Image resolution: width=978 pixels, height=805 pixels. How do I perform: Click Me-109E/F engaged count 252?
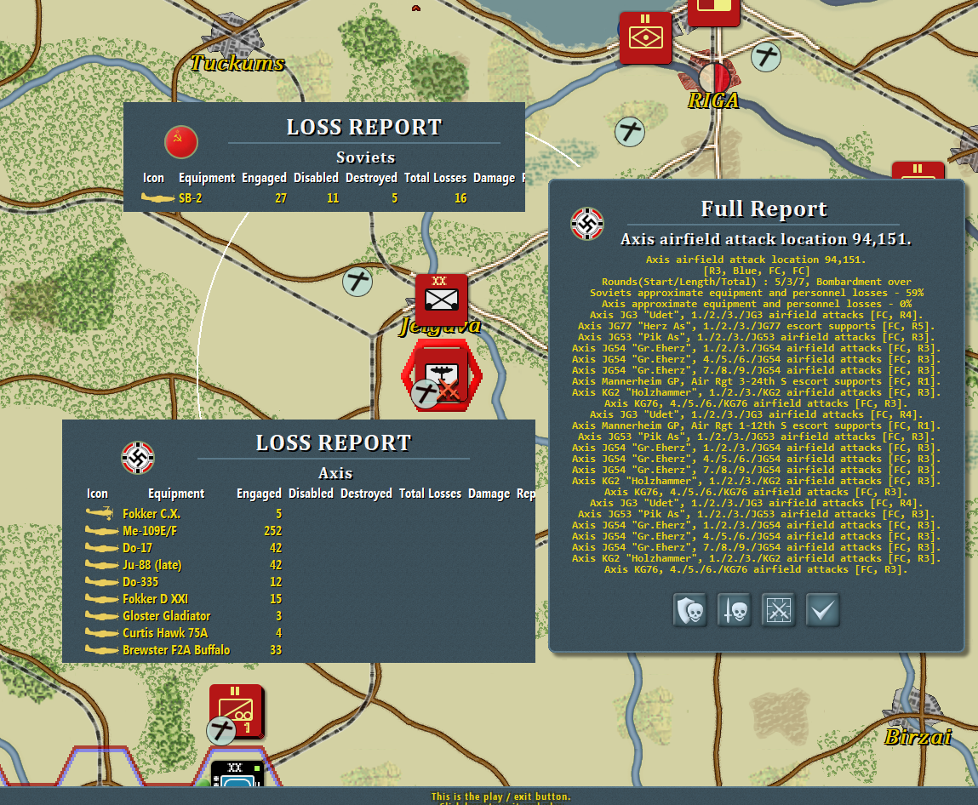272,531
